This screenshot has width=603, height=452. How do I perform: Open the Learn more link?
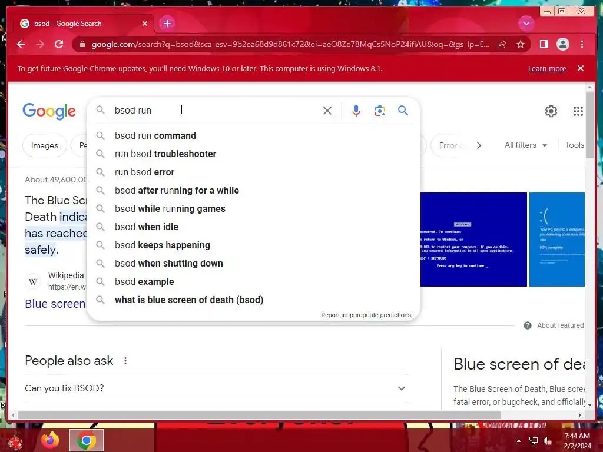point(547,68)
